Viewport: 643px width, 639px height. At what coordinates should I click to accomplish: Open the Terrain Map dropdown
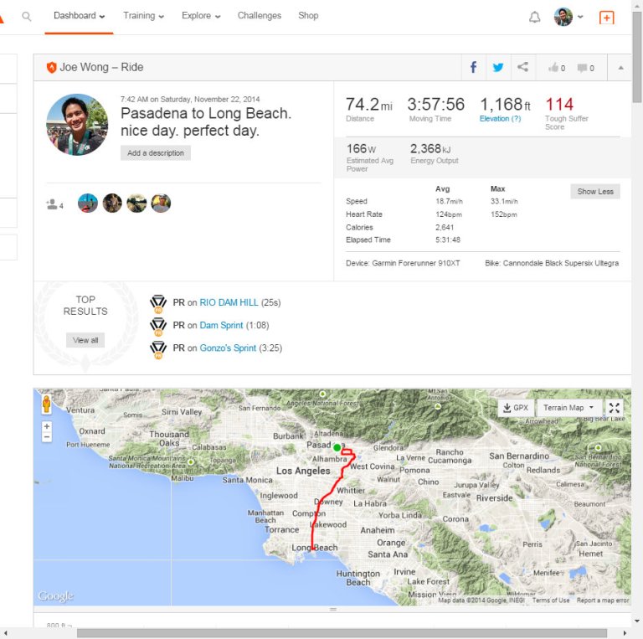(568, 408)
